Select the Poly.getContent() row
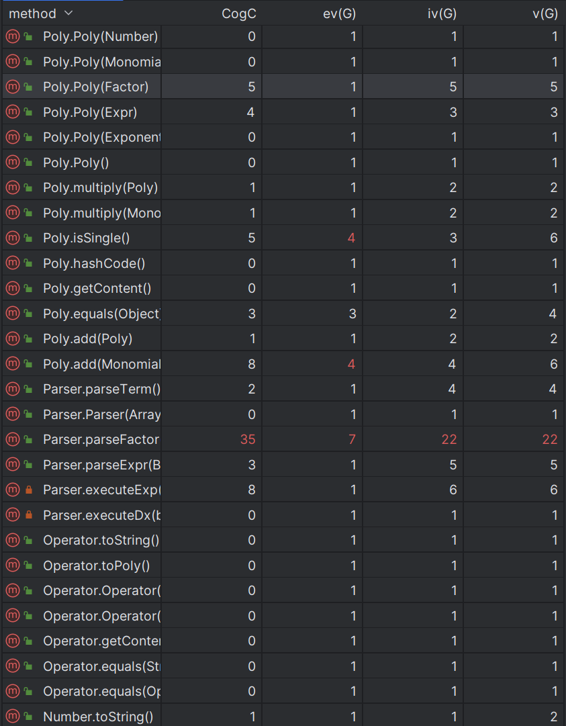This screenshot has height=726, width=566. pyautogui.click(x=283, y=288)
